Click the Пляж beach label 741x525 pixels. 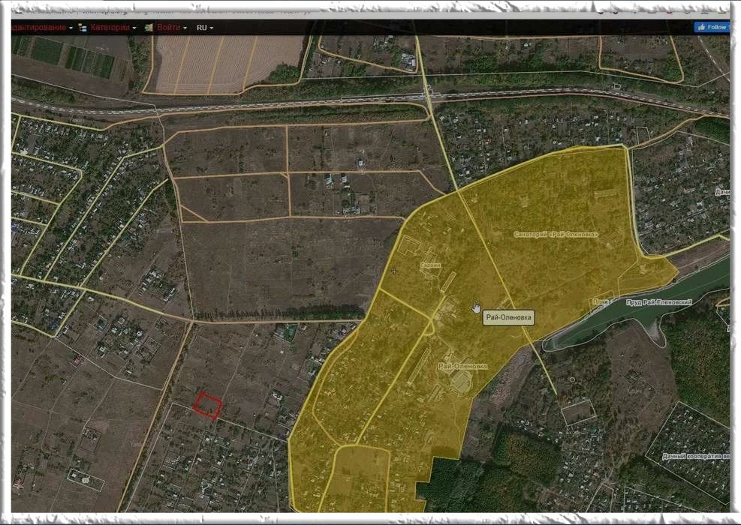point(599,302)
